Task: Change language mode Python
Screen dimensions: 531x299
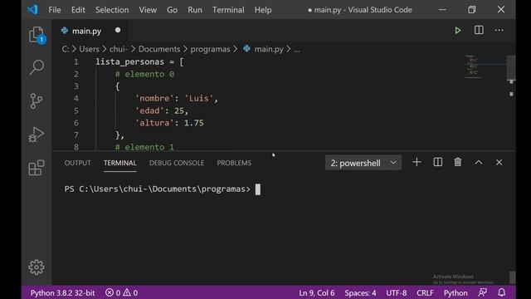Action: (455, 292)
